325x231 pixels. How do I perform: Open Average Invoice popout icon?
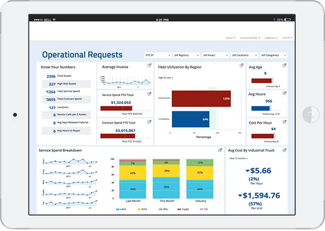click(149, 65)
